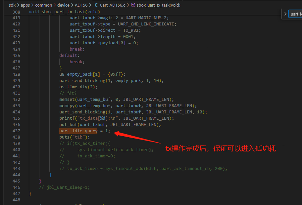Screen dimensions: 302x205
Task: Open the apps breadcrumb folder
Action: coord(25,5)
